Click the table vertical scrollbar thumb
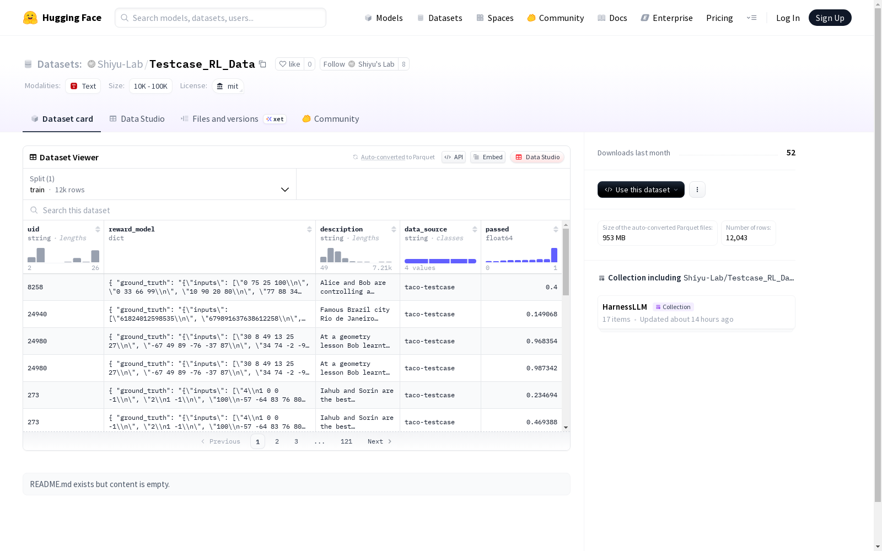 [566, 262]
